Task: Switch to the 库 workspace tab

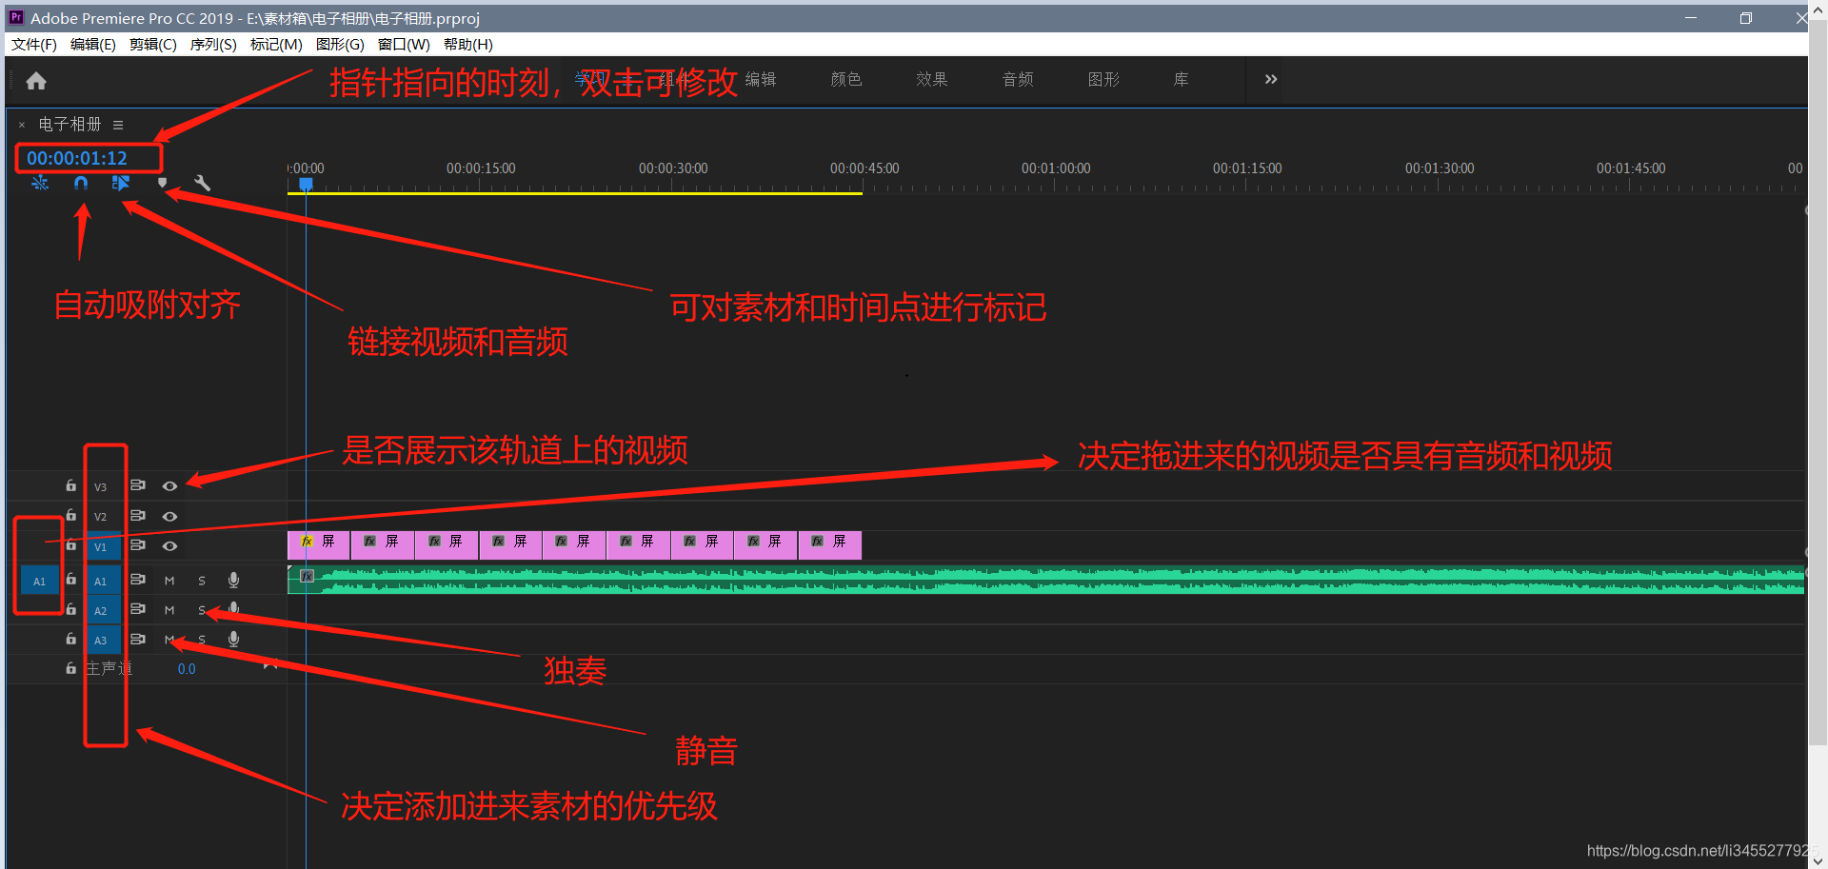Action: pyautogui.click(x=1181, y=80)
